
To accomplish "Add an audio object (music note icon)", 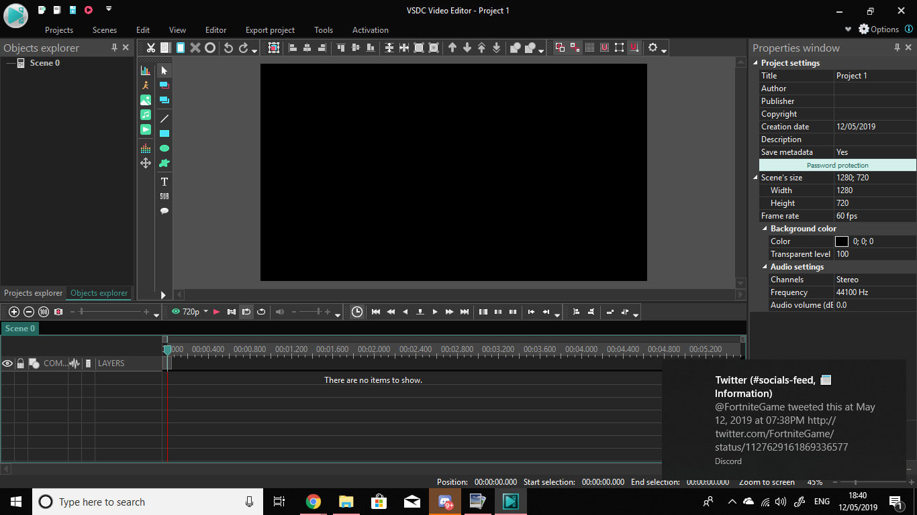I will click(x=146, y=115).
